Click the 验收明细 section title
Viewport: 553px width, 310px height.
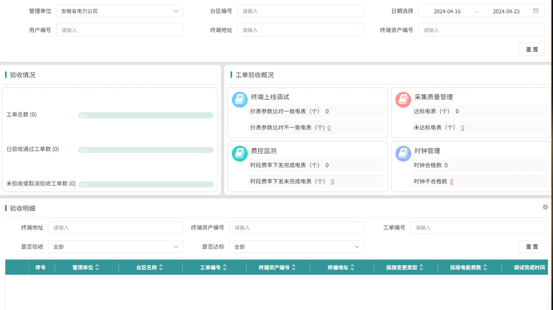(x=23, y=208)
